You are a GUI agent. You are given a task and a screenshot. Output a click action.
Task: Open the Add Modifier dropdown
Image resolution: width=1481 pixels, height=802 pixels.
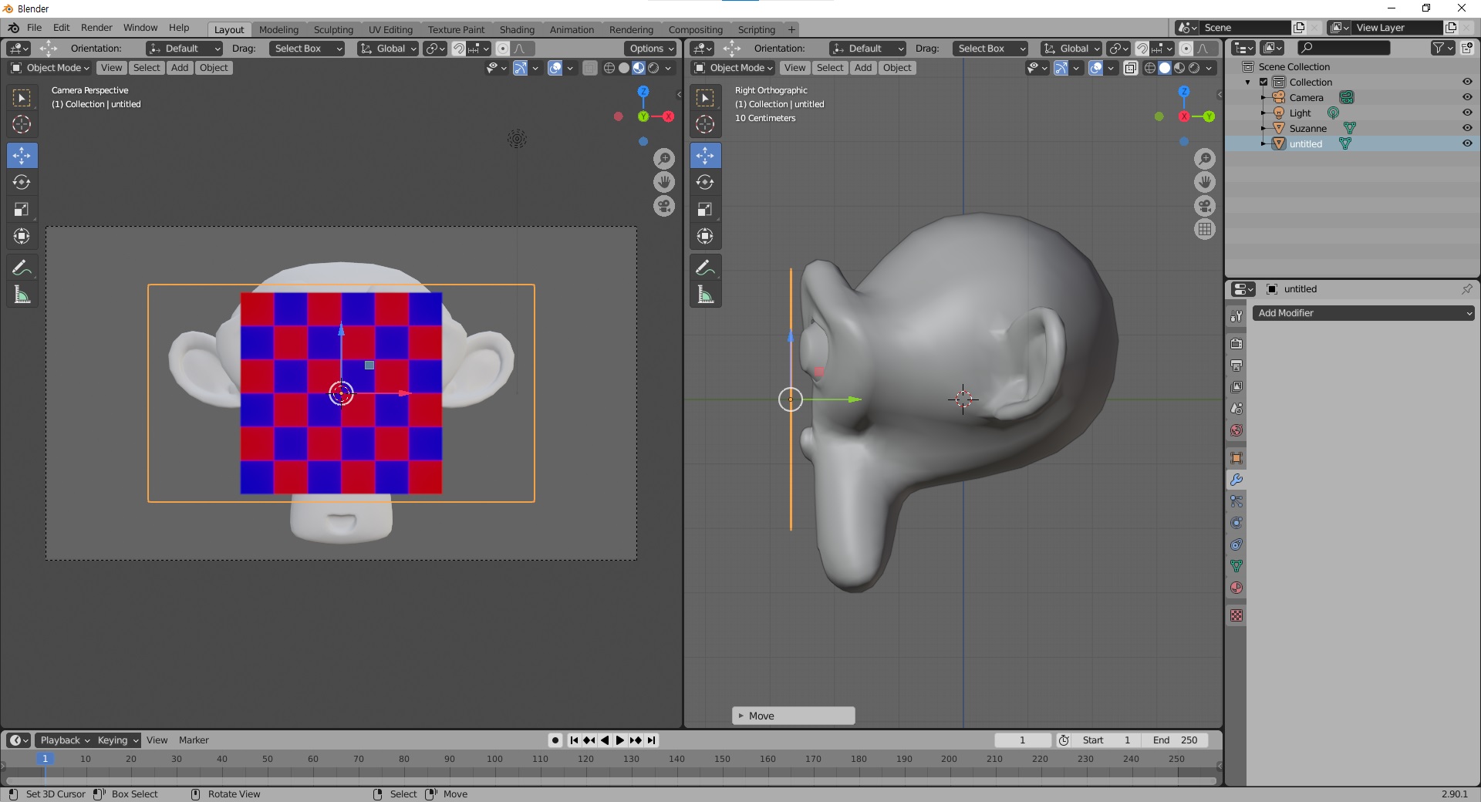click(x=1363, y=313)
